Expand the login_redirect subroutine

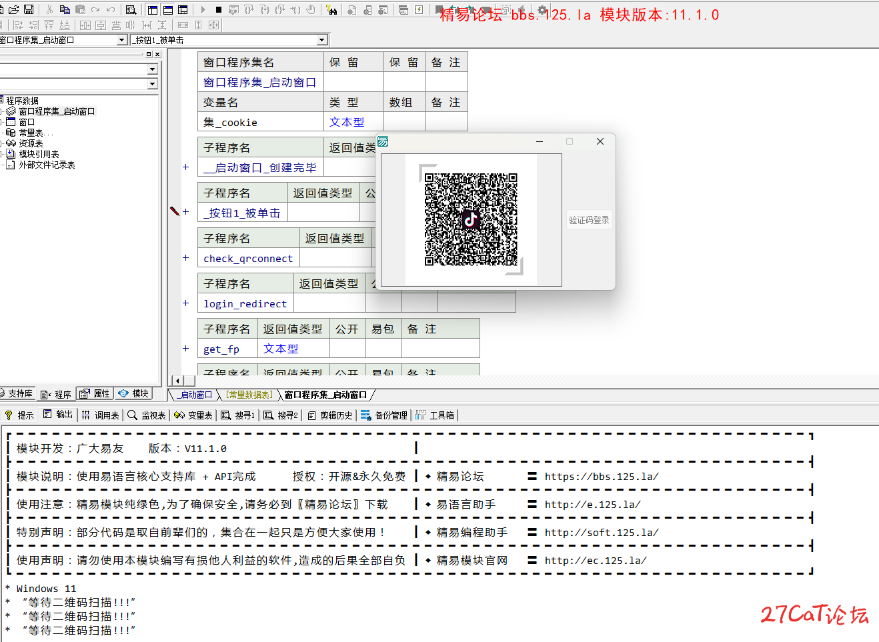click(x=186, y=303)
